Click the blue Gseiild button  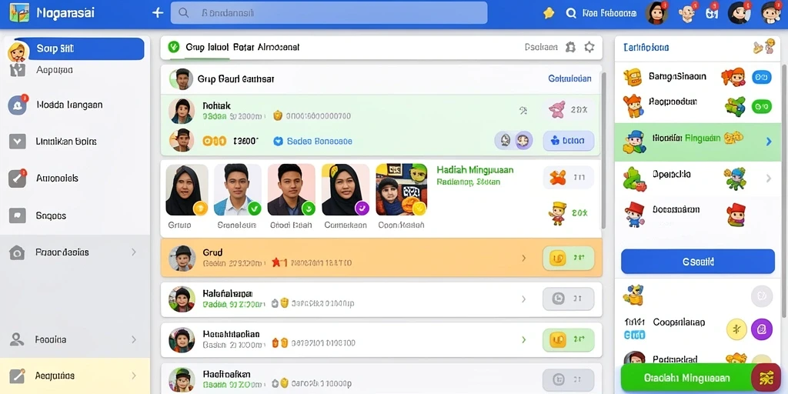[698, 262]
